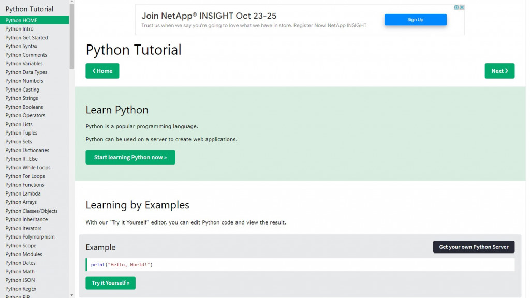Select Python If...Else sidebar link
Screen dimensions: 530x298
pyautogui.click(x=21, y=159)
